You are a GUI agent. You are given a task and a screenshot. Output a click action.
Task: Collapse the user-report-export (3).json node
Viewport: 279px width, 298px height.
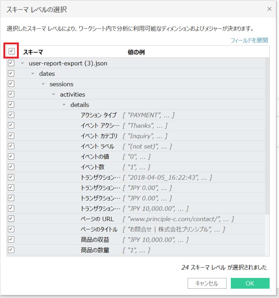point(22,63)
